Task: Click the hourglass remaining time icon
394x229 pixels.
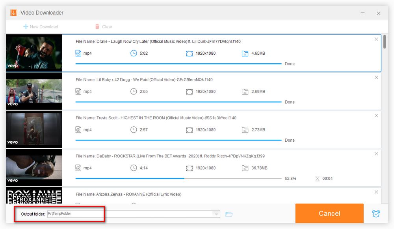Action: pyautogui.click(x=317, y=178)
